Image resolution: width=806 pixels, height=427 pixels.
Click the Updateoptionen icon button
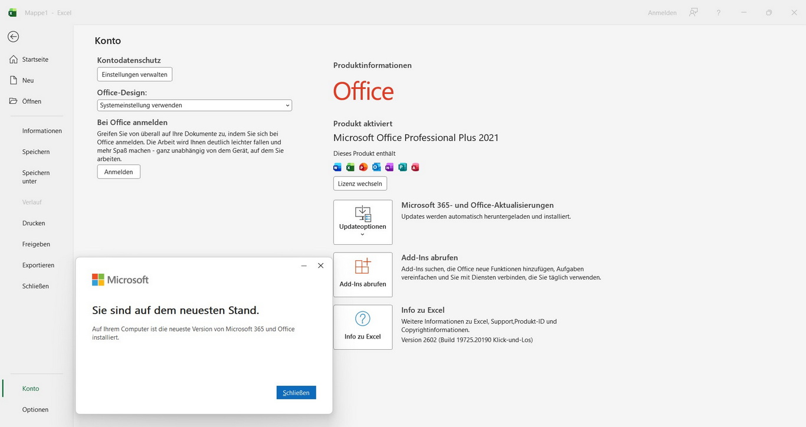point(362,214)
